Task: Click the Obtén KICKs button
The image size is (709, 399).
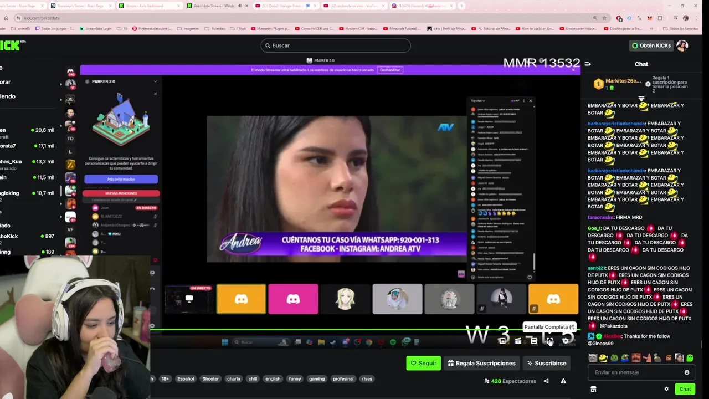Action: tap(651, 45)
